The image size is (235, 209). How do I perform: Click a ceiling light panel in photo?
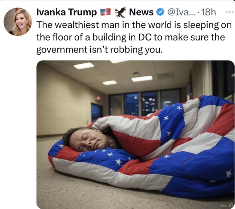142,79
